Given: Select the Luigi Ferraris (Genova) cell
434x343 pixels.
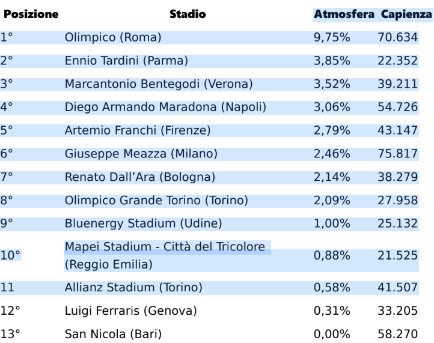Looking at the screenshot, I should tap(130, 310).
